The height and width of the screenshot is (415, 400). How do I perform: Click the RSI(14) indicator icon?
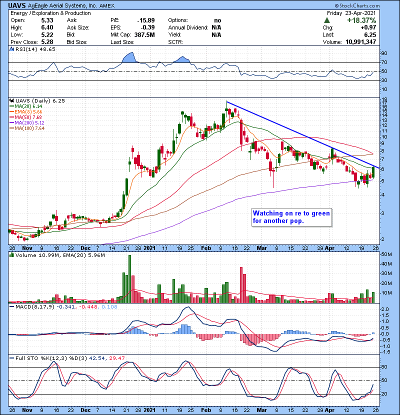pos(11,49)
